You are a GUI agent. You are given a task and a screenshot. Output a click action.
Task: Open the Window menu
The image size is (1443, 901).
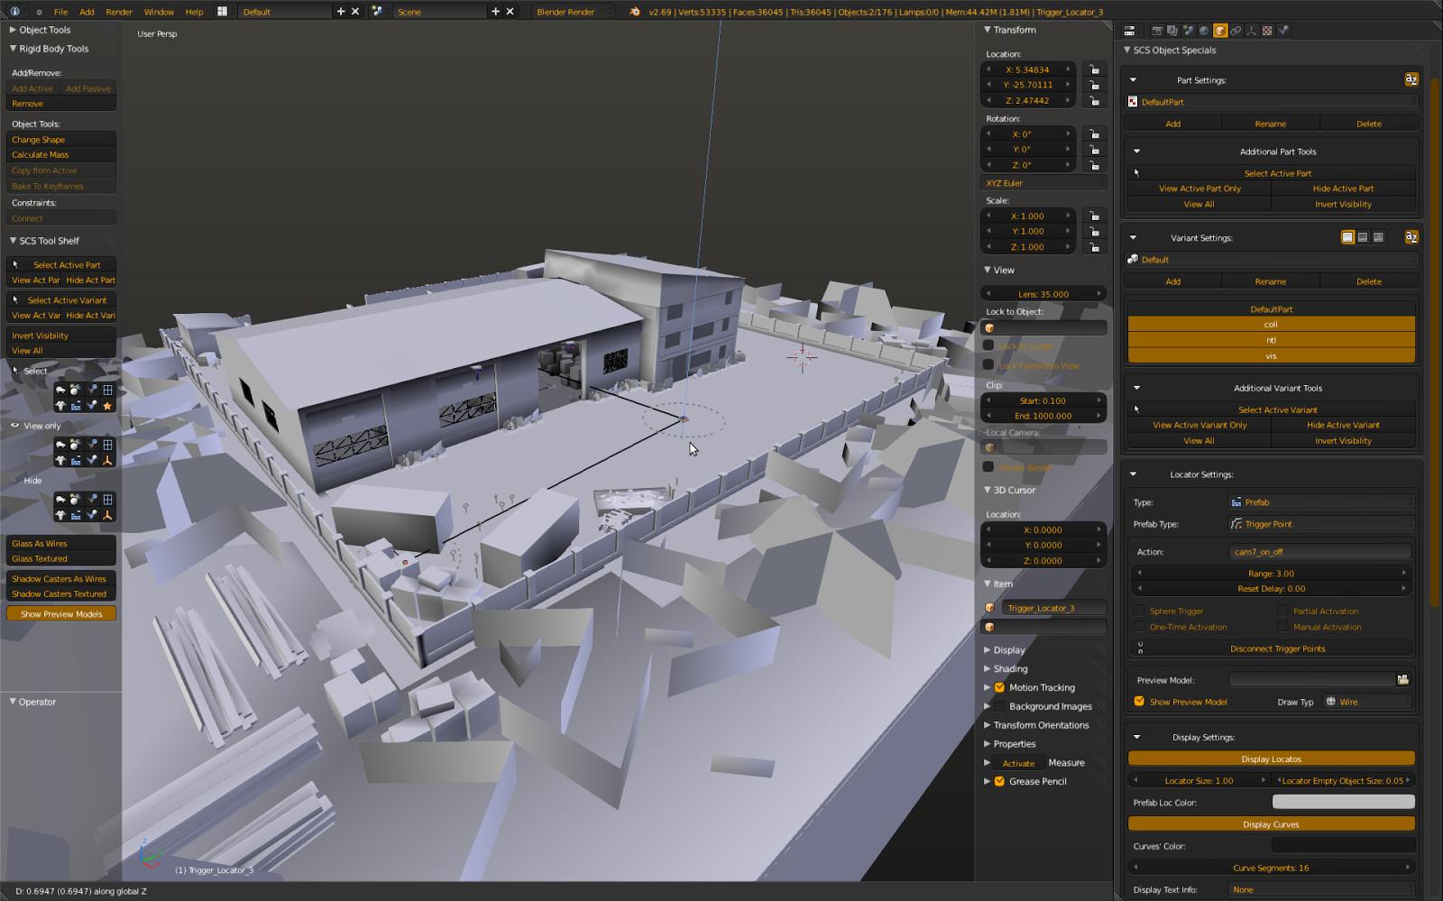159,12
